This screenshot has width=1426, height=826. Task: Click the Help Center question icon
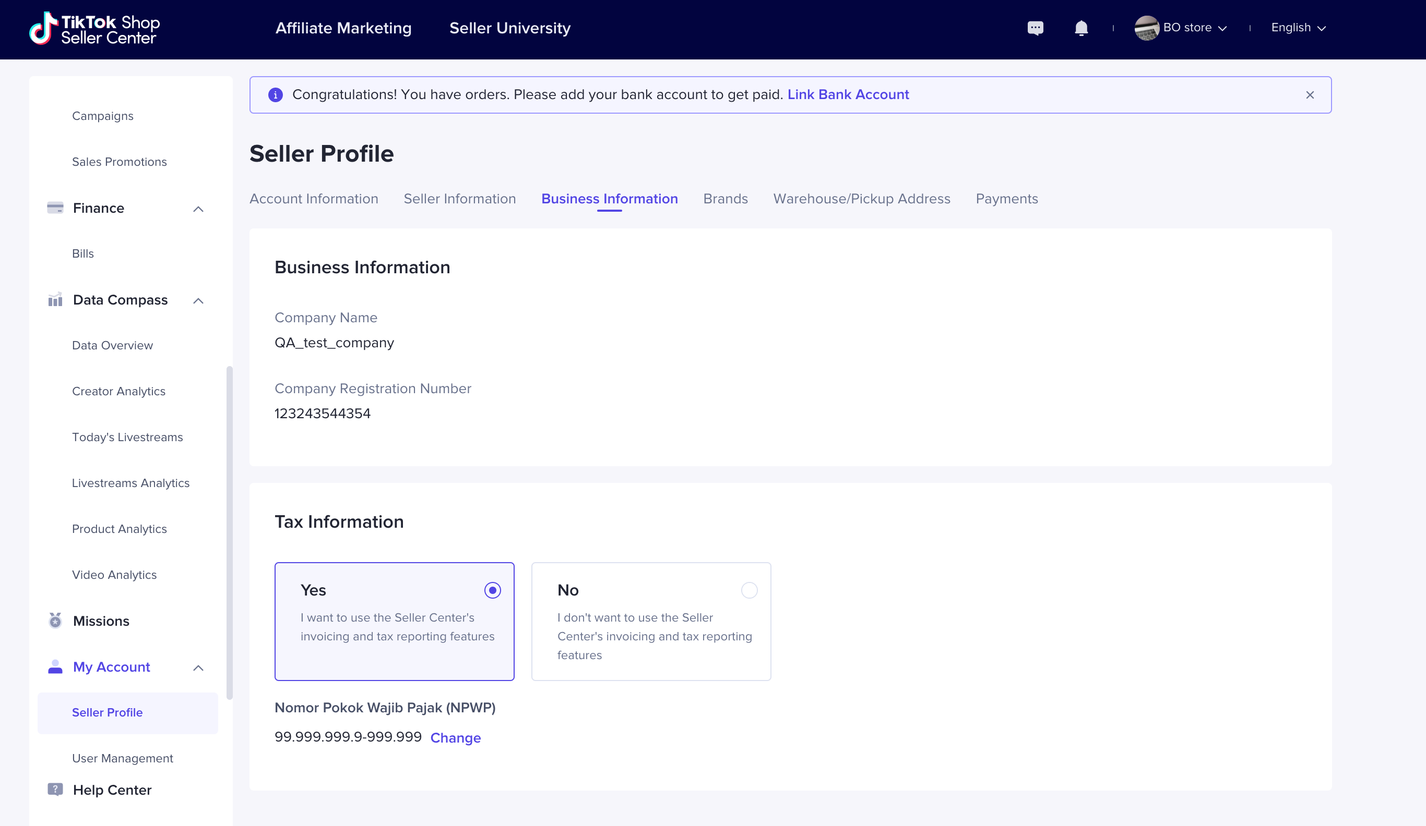pyautogui.click(x=55, y=789)
